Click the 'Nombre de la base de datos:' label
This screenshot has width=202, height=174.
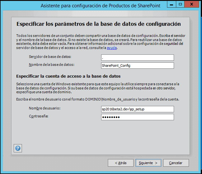(x=52, y=65)
